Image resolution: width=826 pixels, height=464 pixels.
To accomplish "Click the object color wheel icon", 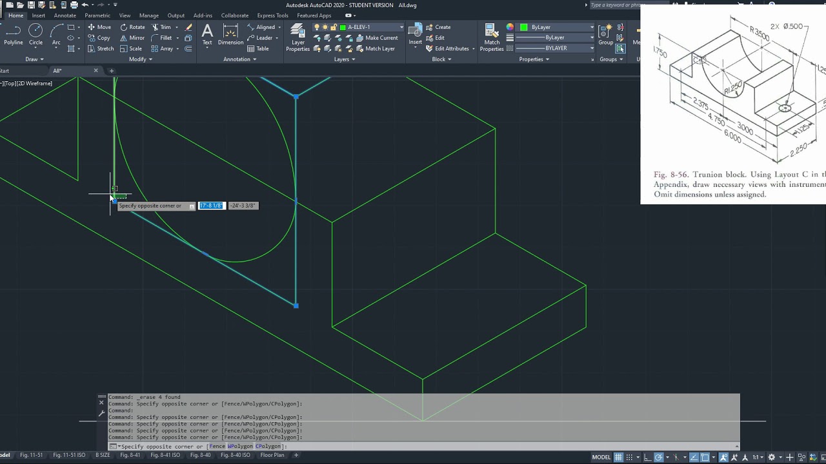I will 510,27.
